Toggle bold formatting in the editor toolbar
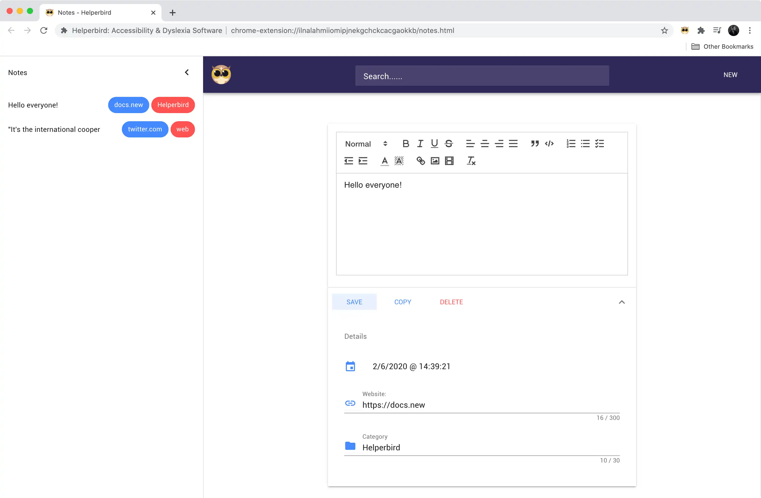 (406, 144)
